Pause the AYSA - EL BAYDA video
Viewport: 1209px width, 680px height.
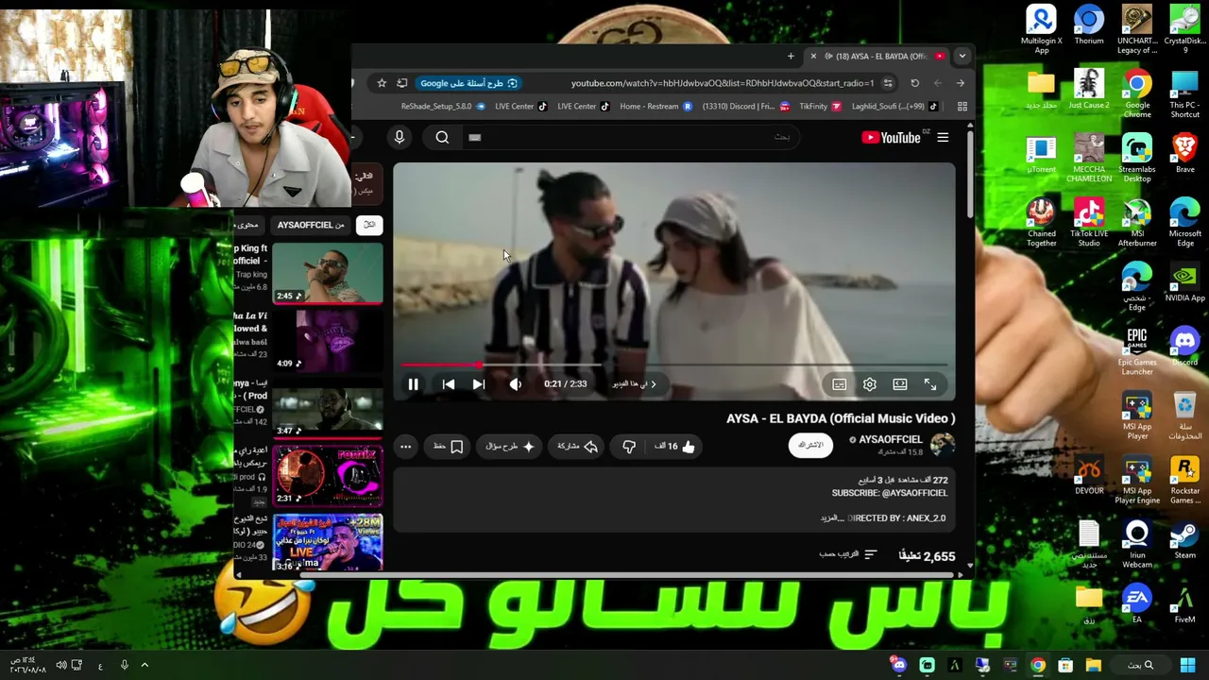point(413,384)
